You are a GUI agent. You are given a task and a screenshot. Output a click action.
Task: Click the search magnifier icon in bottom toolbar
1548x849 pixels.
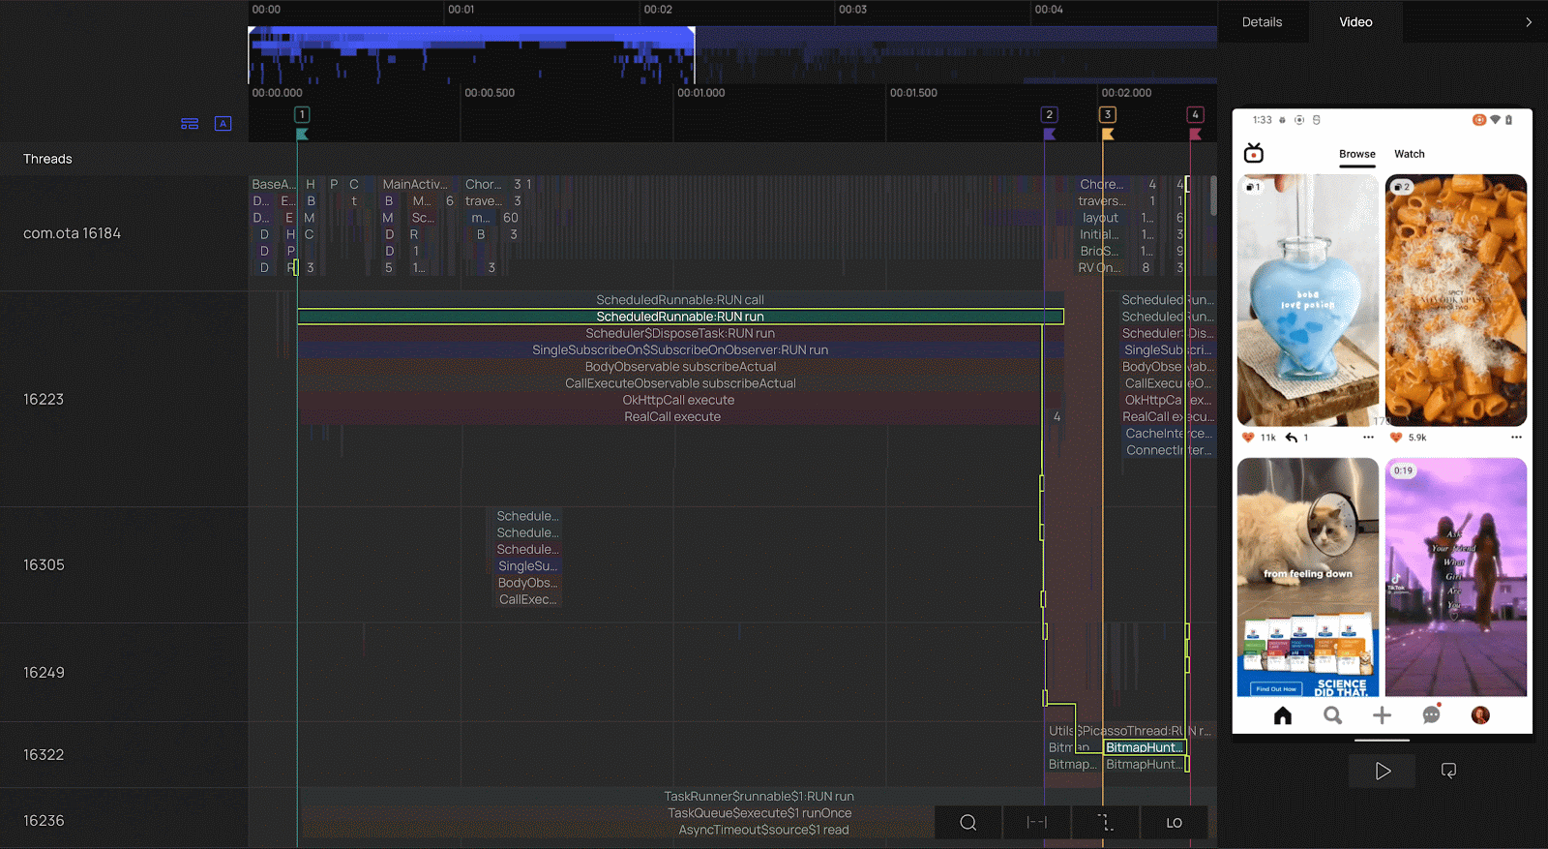tap(967, 823)
